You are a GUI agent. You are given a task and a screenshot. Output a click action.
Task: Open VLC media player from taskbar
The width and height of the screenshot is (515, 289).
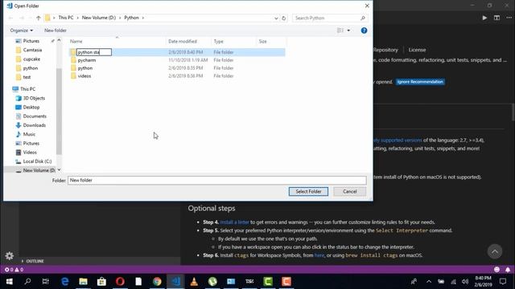(194, 282)
